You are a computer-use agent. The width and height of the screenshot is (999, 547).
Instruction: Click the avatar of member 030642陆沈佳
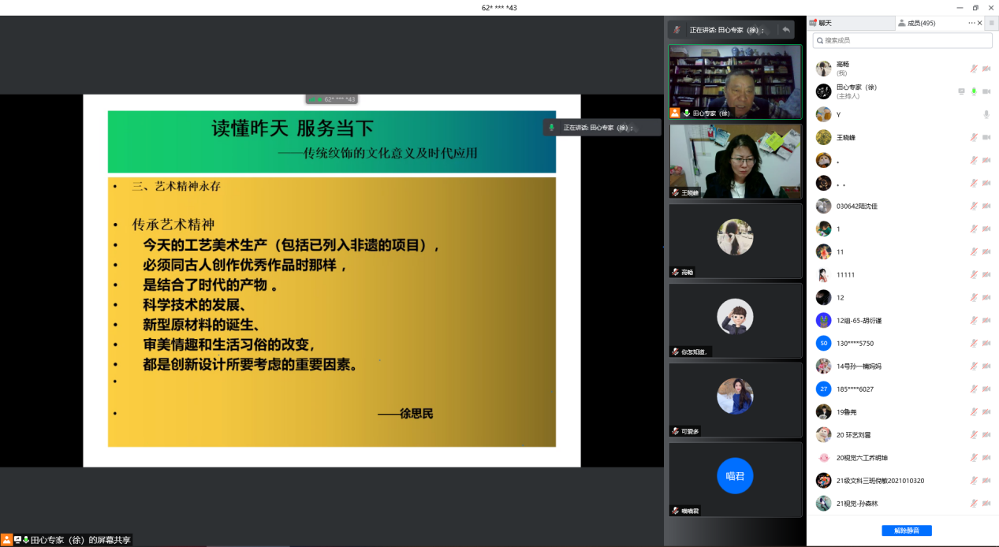[x=823, y=206]
